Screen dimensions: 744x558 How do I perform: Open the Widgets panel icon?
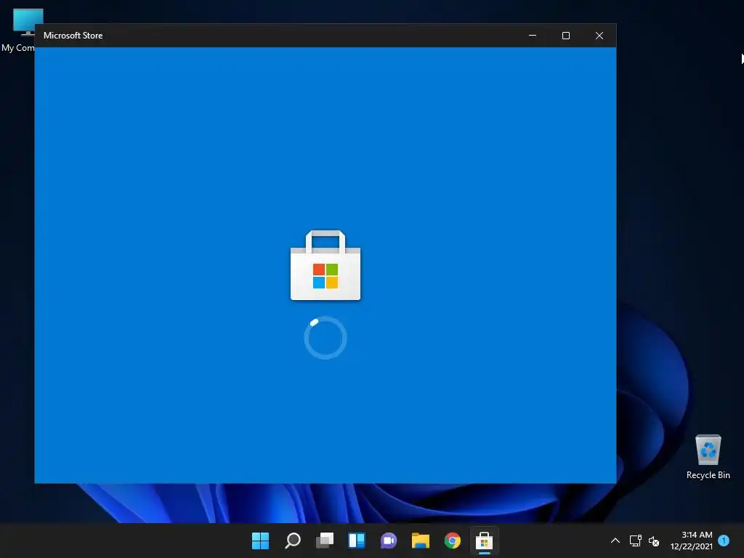click(x=356, y=541)
